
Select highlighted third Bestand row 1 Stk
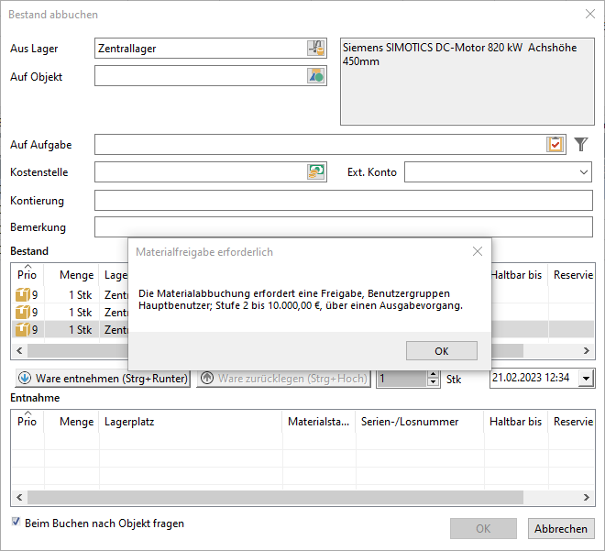[x=71, y=329]
